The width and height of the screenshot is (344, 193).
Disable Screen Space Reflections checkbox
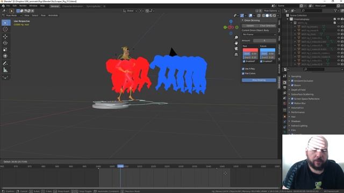click(x=292, y=99)
